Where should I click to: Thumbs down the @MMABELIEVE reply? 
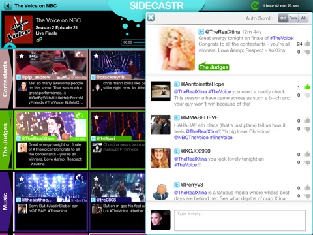coord(307,129)
